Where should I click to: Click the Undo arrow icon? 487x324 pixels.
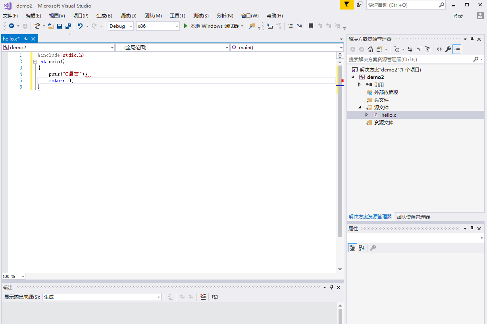point(80,26)
